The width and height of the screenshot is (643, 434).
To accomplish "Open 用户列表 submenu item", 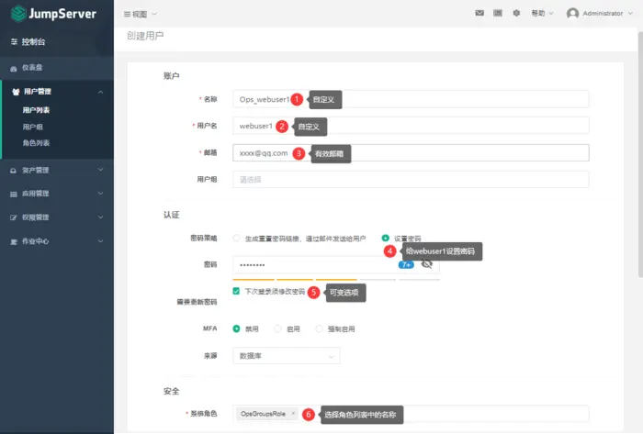I will pos(36,110).
